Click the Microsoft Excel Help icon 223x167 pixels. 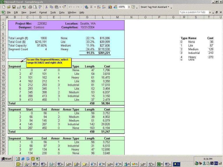tap(133, 7)
